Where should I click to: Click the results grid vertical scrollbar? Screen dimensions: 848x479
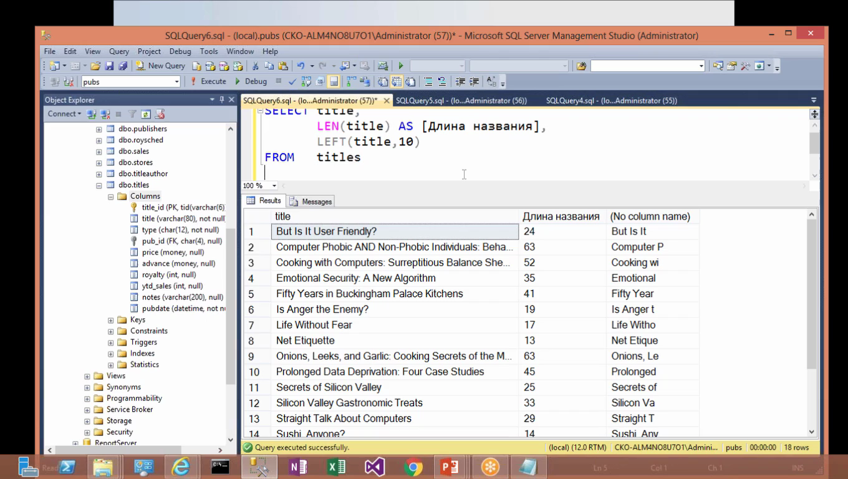[811, 293]
